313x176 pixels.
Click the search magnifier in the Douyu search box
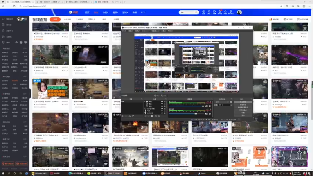[196, 13]
